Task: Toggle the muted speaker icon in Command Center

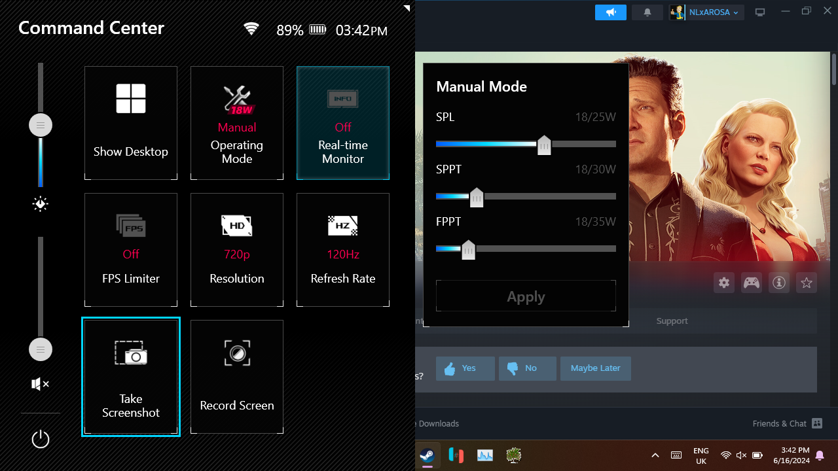Action: (x=41, y=384)
